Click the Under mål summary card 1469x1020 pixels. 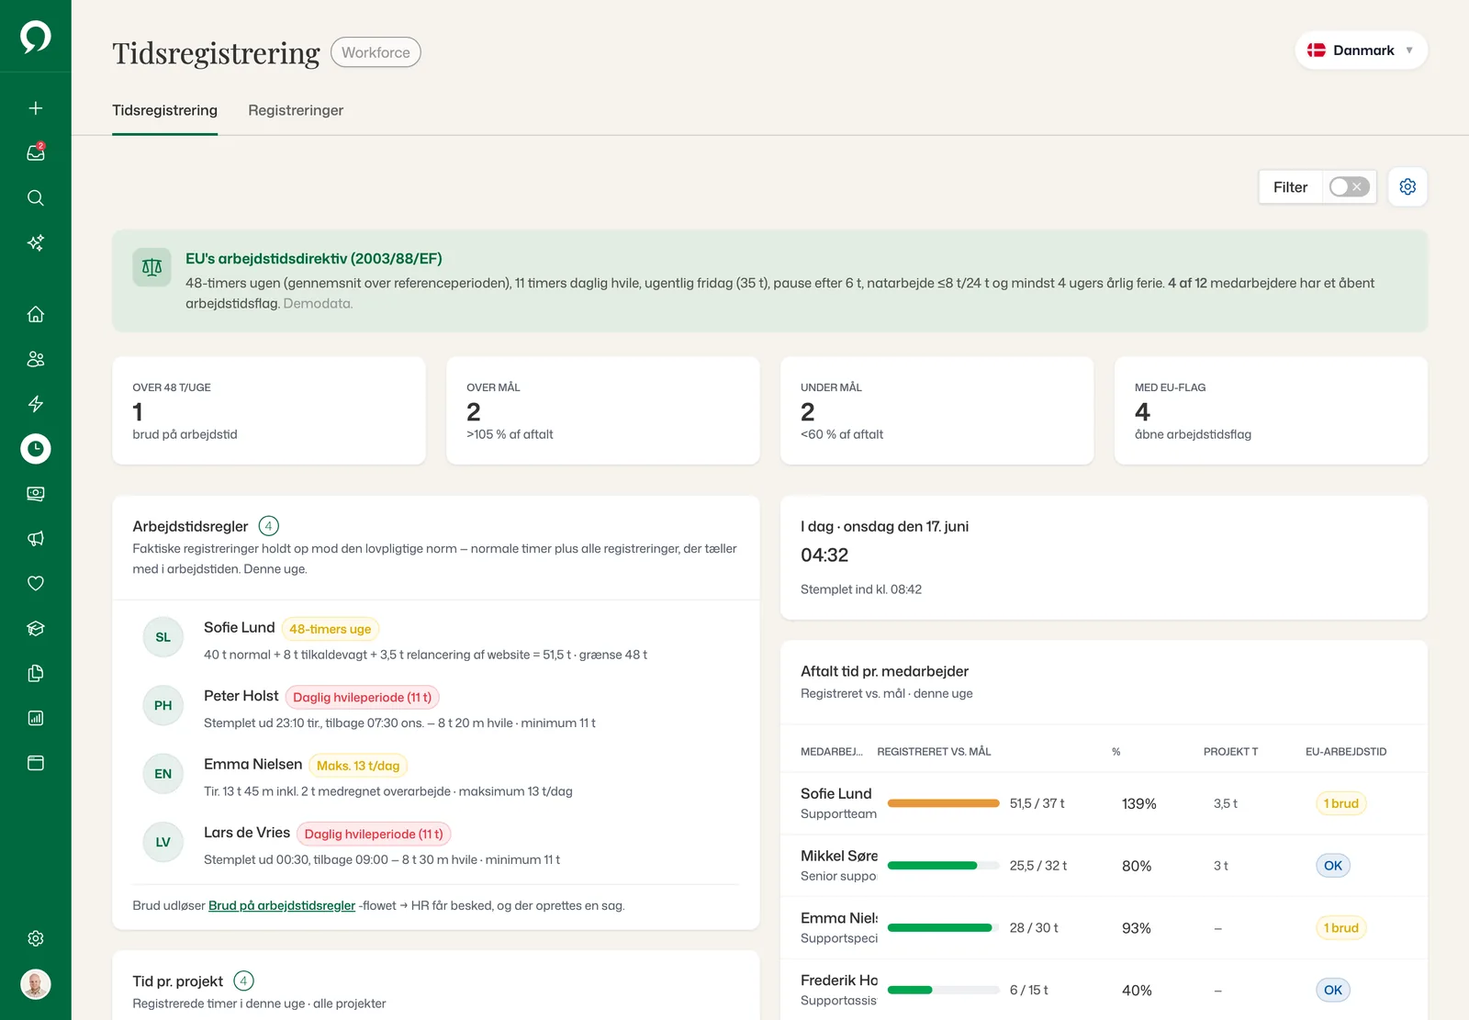[x=936, y=410]
